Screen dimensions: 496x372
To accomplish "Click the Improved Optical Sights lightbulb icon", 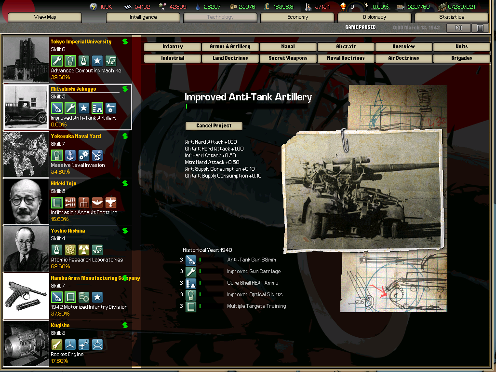I will 191,295.
